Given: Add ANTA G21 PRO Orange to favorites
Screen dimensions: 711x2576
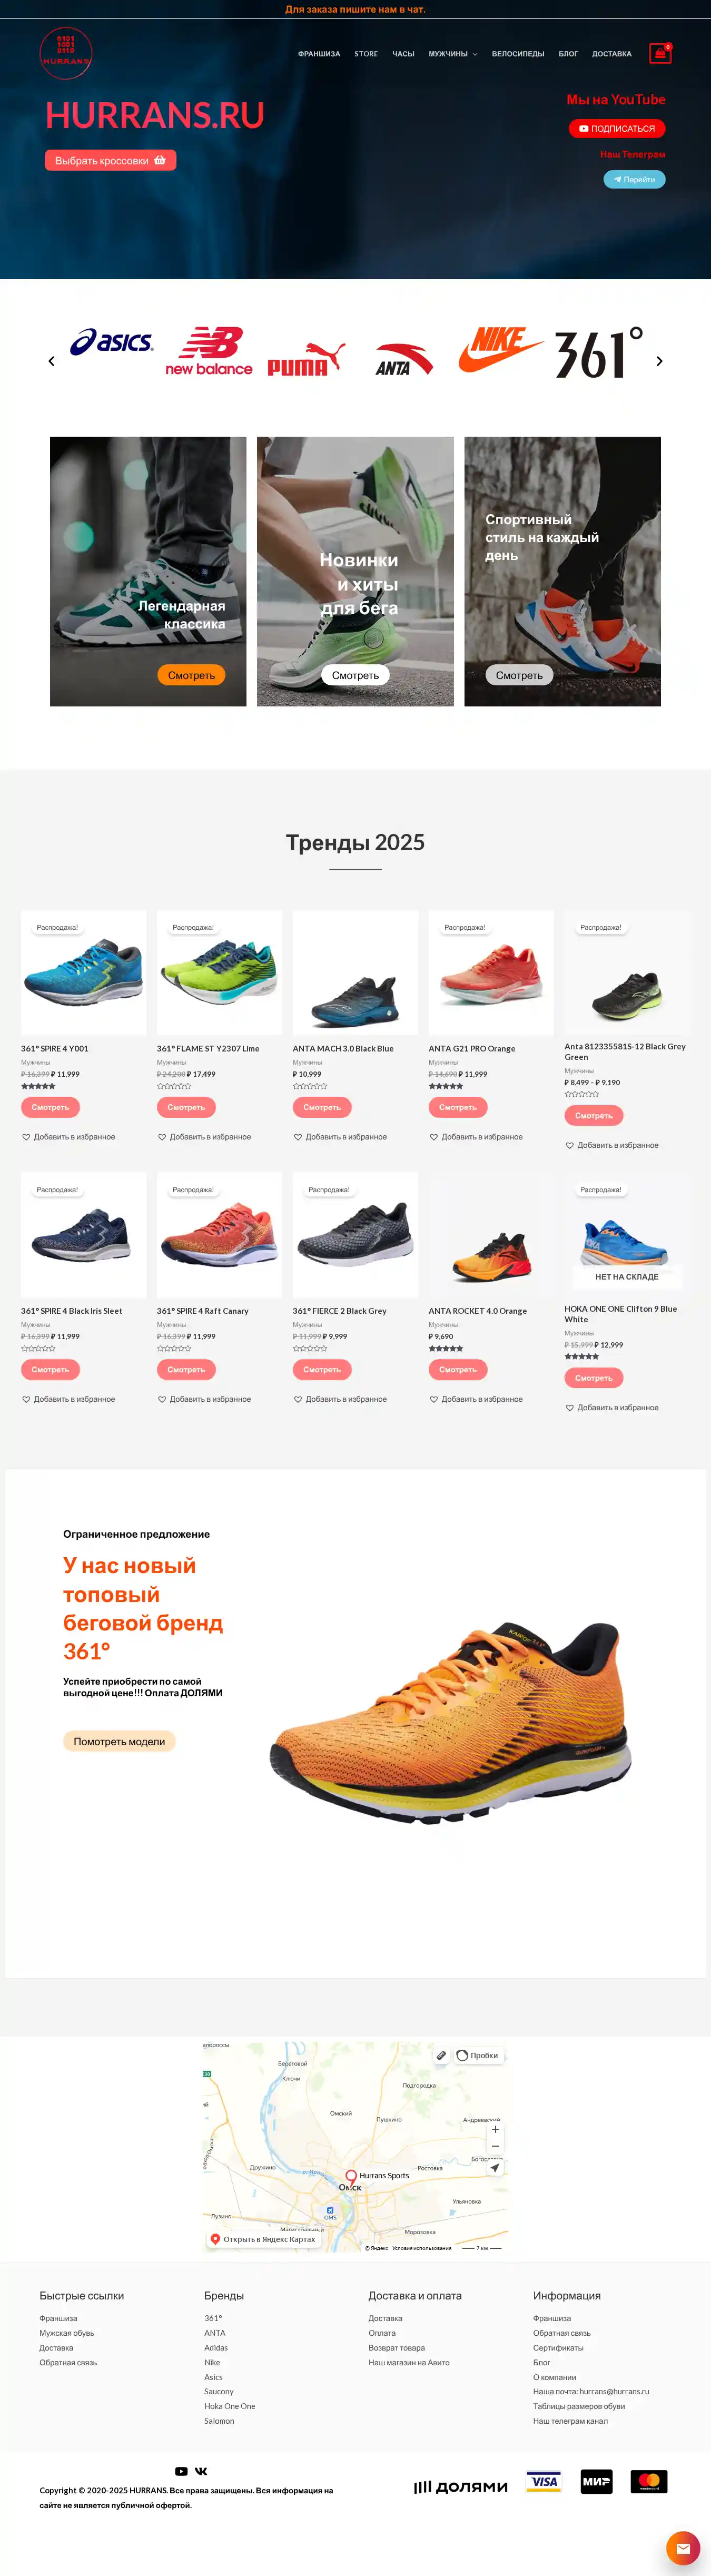Looking at the screenshot, I should point(476,1137).
